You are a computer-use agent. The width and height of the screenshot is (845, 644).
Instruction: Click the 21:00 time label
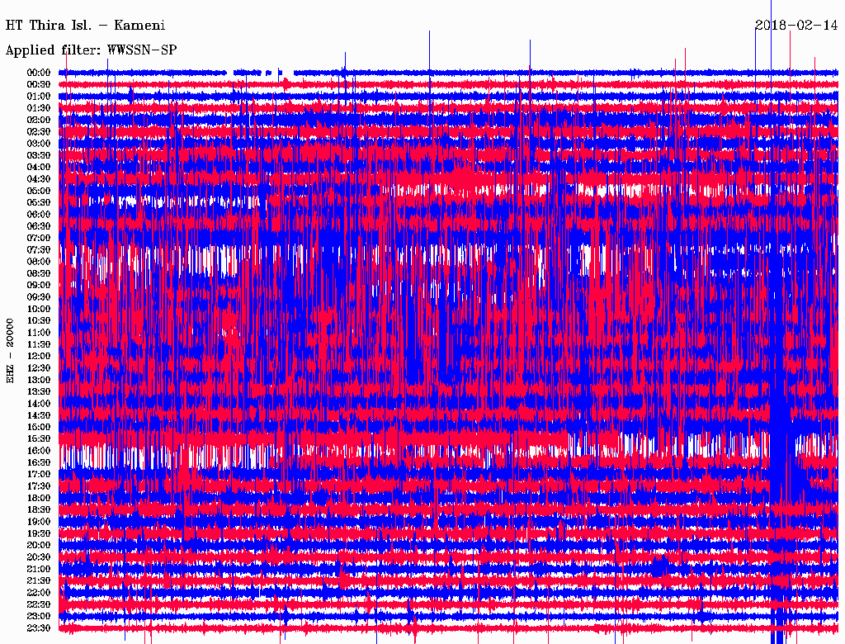click(39, 569)
